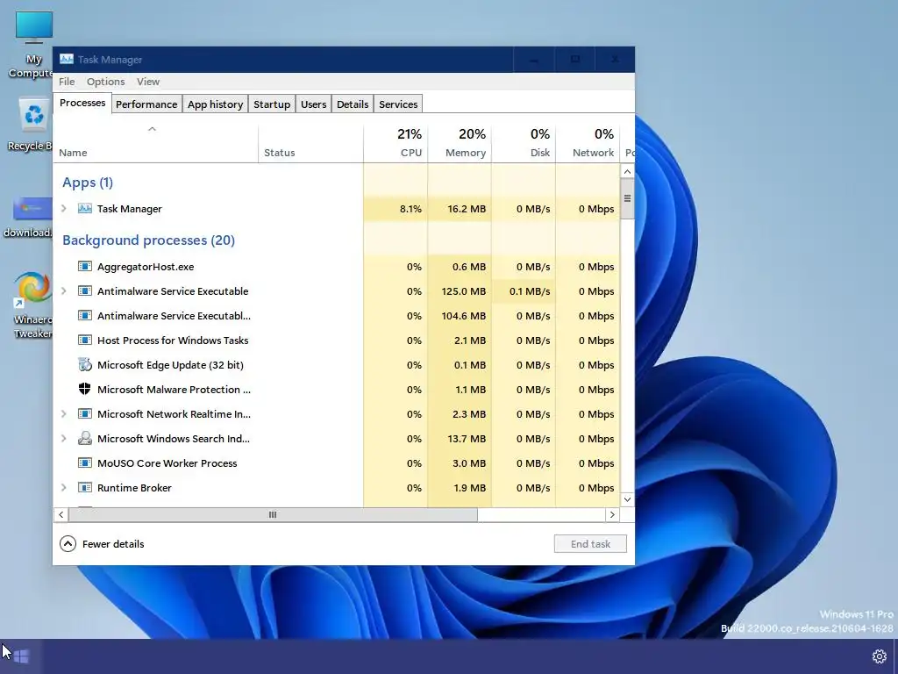Screen dimensions: 898x674
Task: Open the download desktop icon
Action: pos(29,218)
